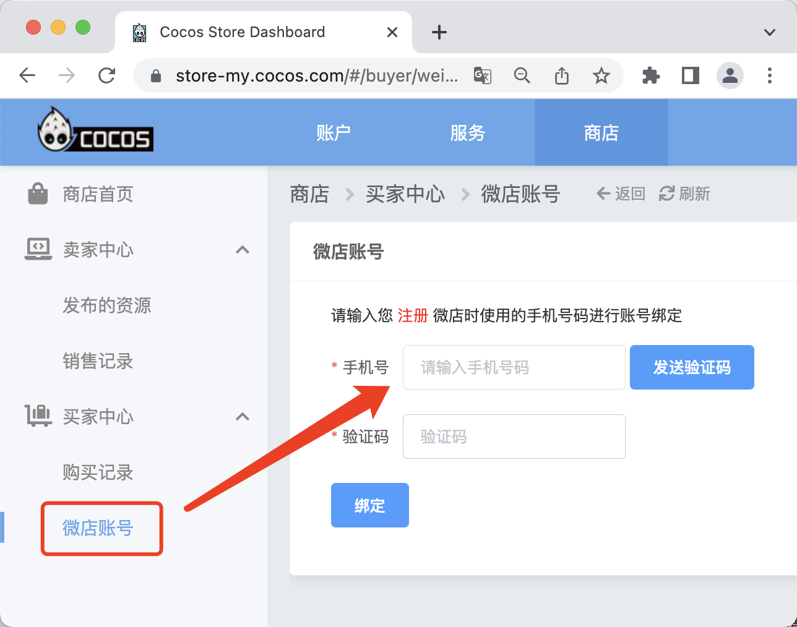Click 刷新 refresh in the breadcrumb bar
The width and height of the screenshot is (797, 627).
(685, 194)
